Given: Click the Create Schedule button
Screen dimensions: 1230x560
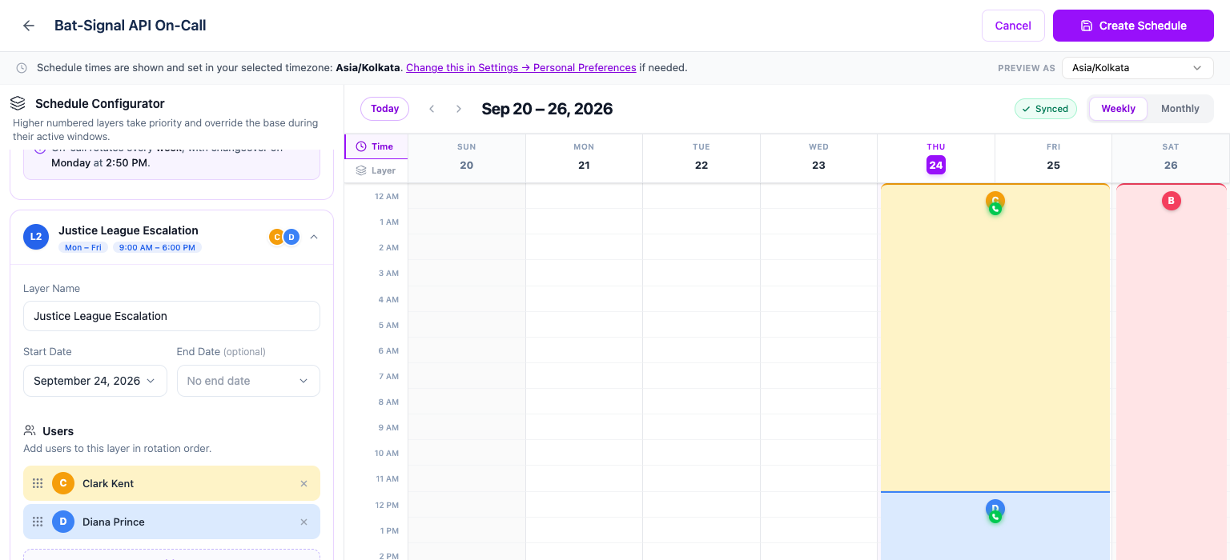Looking at the screenshot, I should click(1133, 26).
